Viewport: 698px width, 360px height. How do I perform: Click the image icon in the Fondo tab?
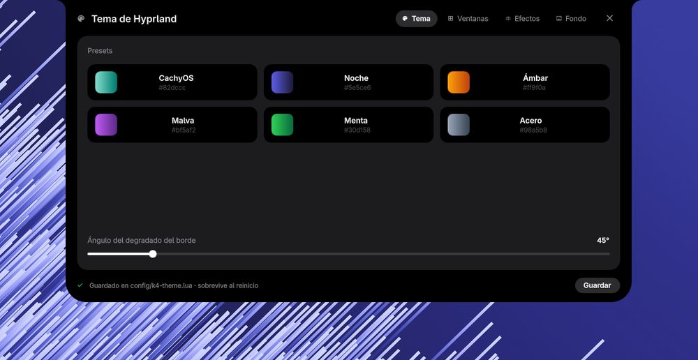pyautogui.click(x=558, y=19)
